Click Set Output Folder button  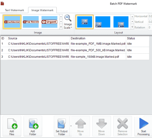coord(61,126)
